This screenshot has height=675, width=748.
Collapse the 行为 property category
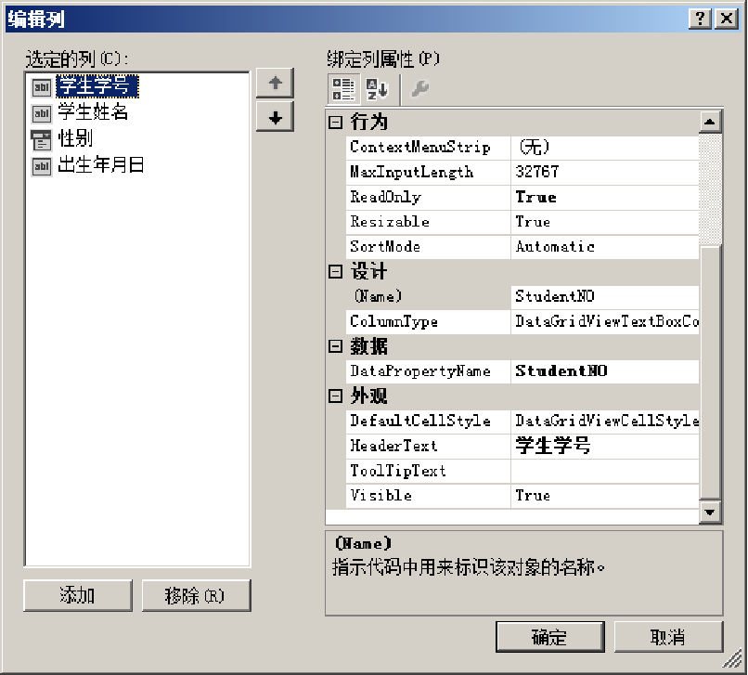click(336, 123)
